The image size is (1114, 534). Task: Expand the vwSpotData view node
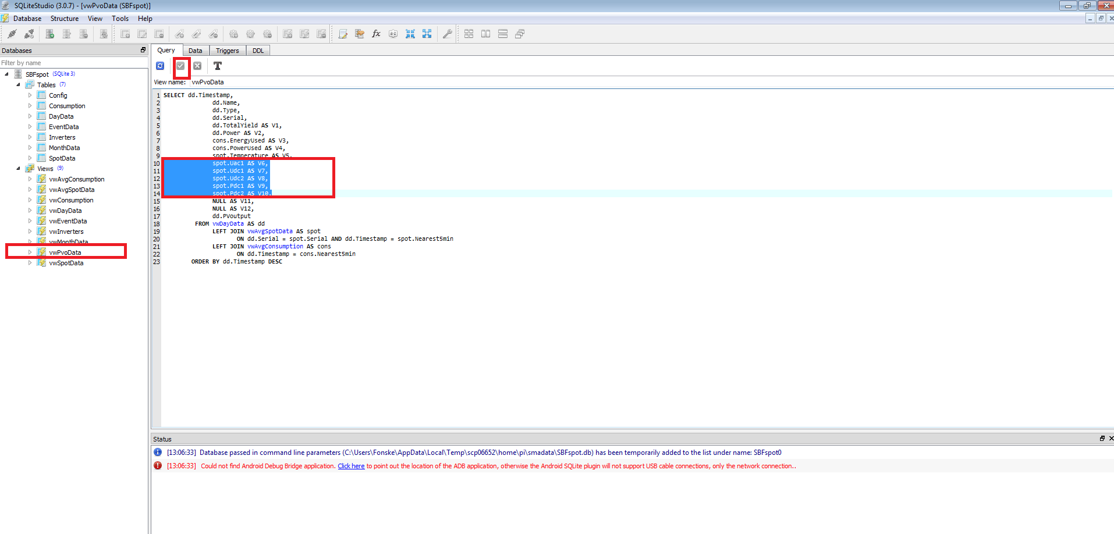30,262
